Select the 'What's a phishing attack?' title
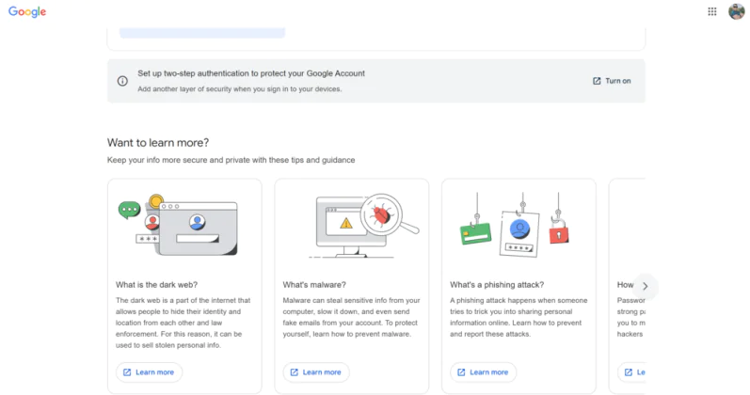Image resolution: width=750 pixels, height=395 pixels. (497, 285)
